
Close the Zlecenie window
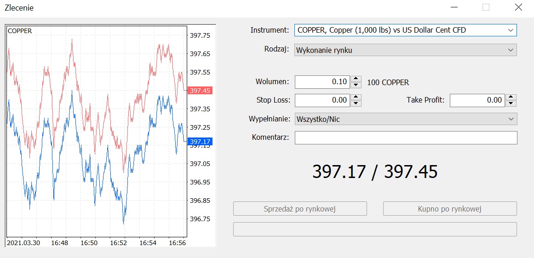tap(518, 7)
